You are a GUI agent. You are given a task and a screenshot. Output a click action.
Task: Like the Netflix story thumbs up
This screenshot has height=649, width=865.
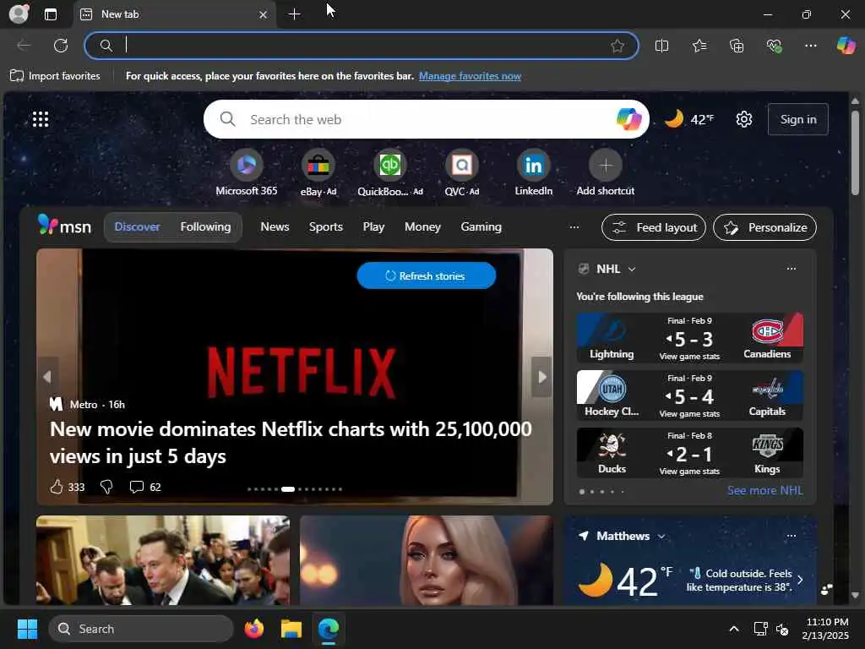pos(57,487)
